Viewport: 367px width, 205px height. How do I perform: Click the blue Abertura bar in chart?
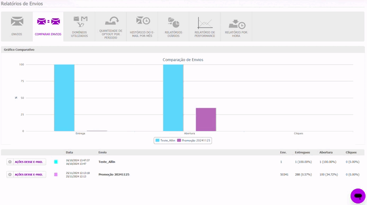173,98
